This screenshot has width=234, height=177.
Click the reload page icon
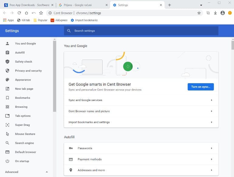19,13
